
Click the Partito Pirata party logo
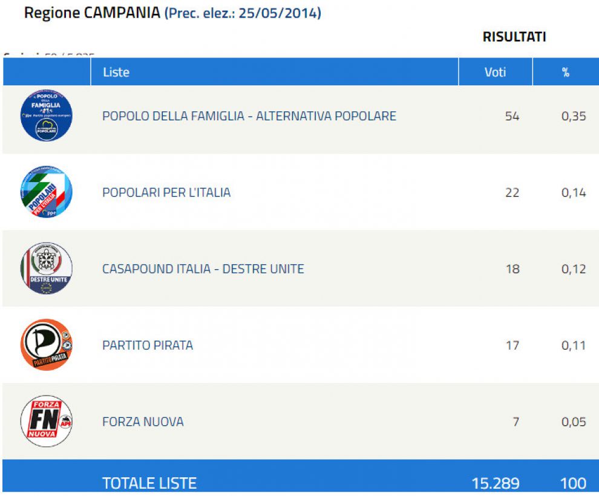click(46, 345)
